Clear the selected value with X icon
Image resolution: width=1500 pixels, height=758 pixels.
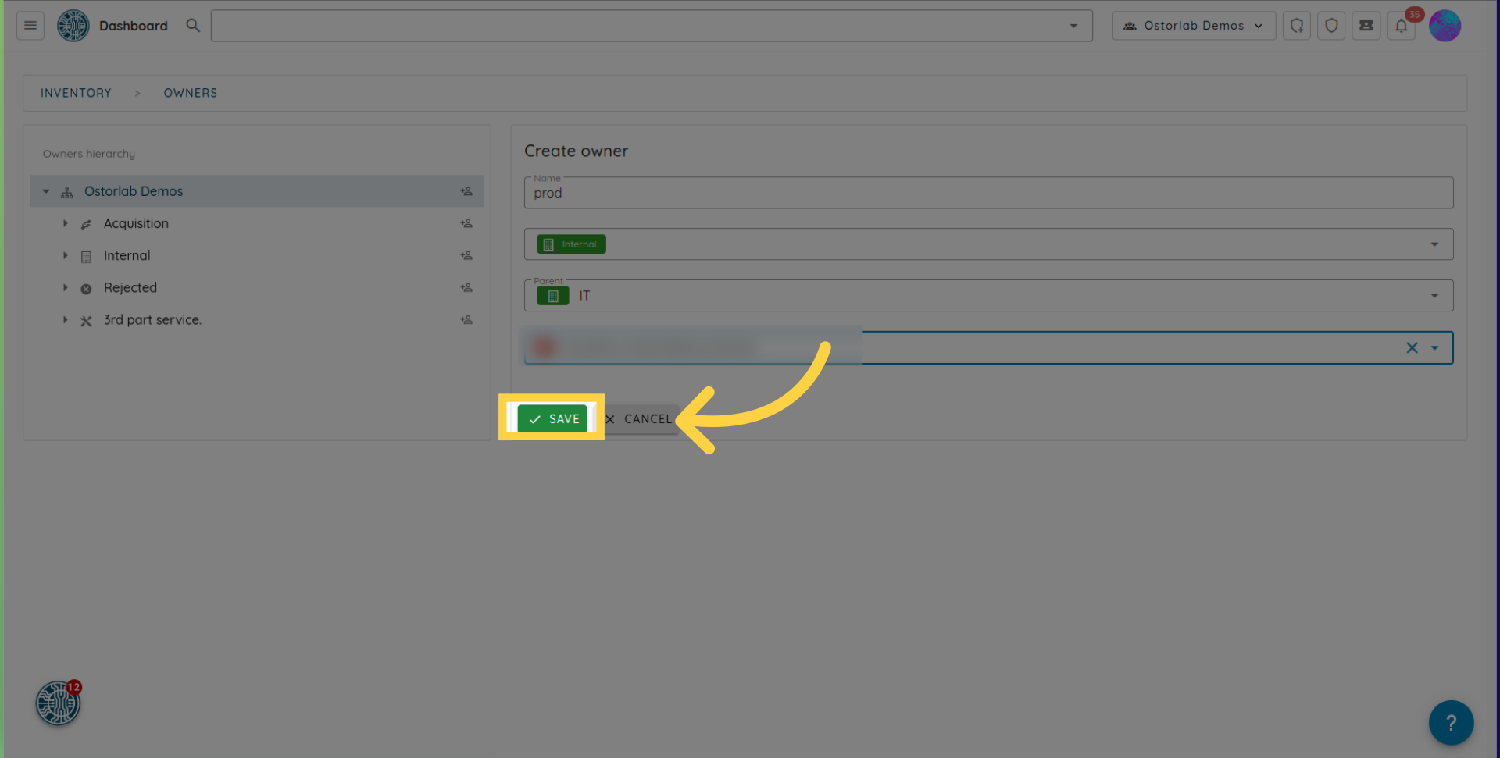coord(1412,348)
